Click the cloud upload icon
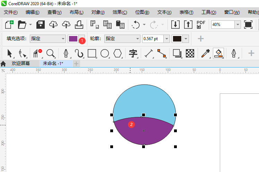The height and width of the screenshot is (172, 259). pos(66,25)
